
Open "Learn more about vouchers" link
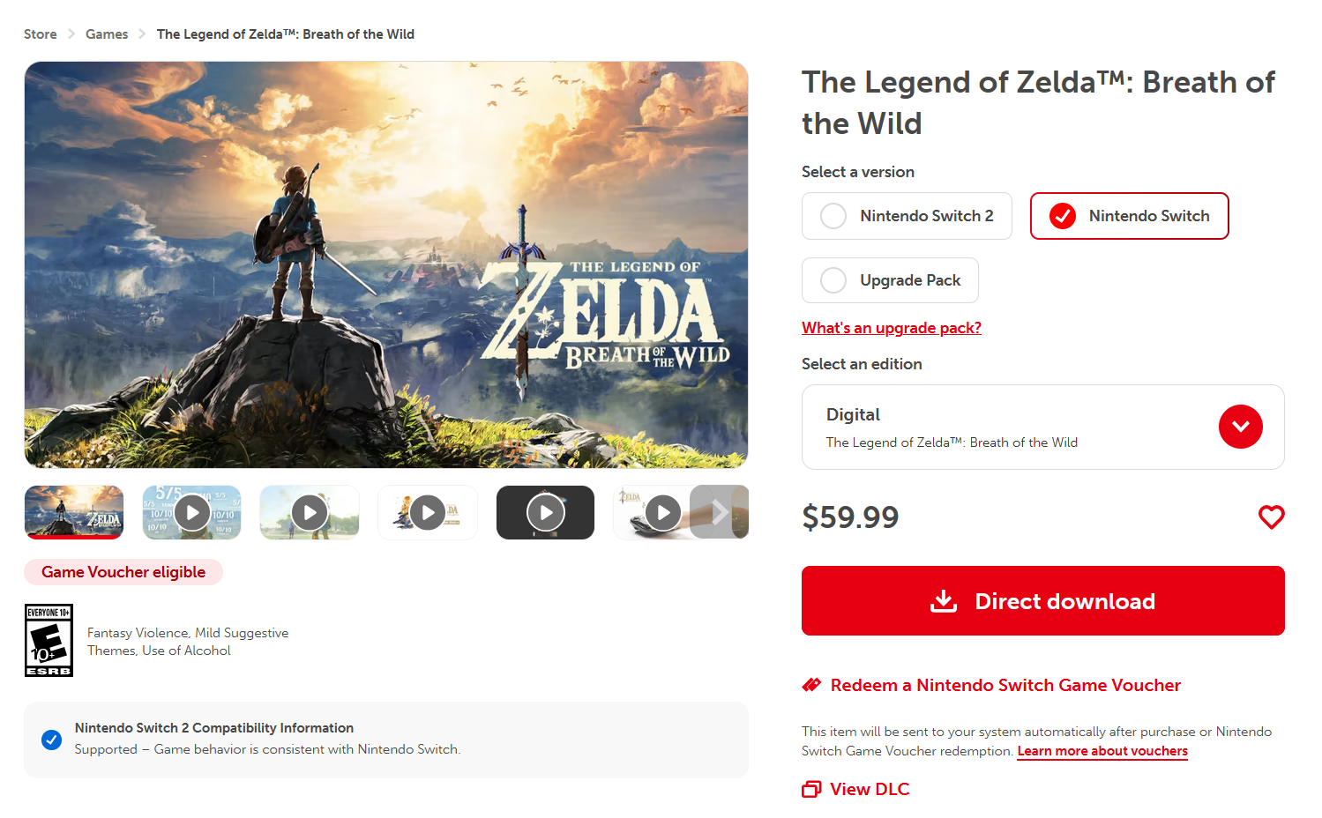1102,751
